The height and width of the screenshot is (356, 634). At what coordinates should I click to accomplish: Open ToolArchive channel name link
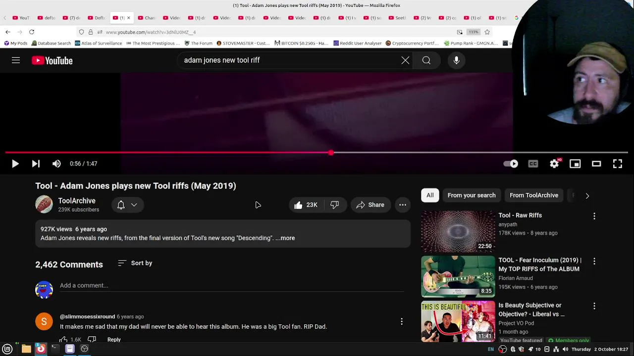(77, 201)
